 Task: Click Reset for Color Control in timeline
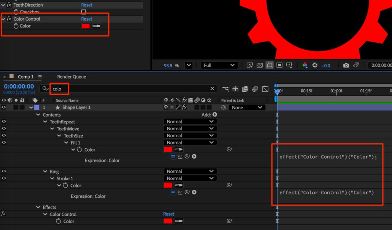pyautogui.click(x=168, y=214)
